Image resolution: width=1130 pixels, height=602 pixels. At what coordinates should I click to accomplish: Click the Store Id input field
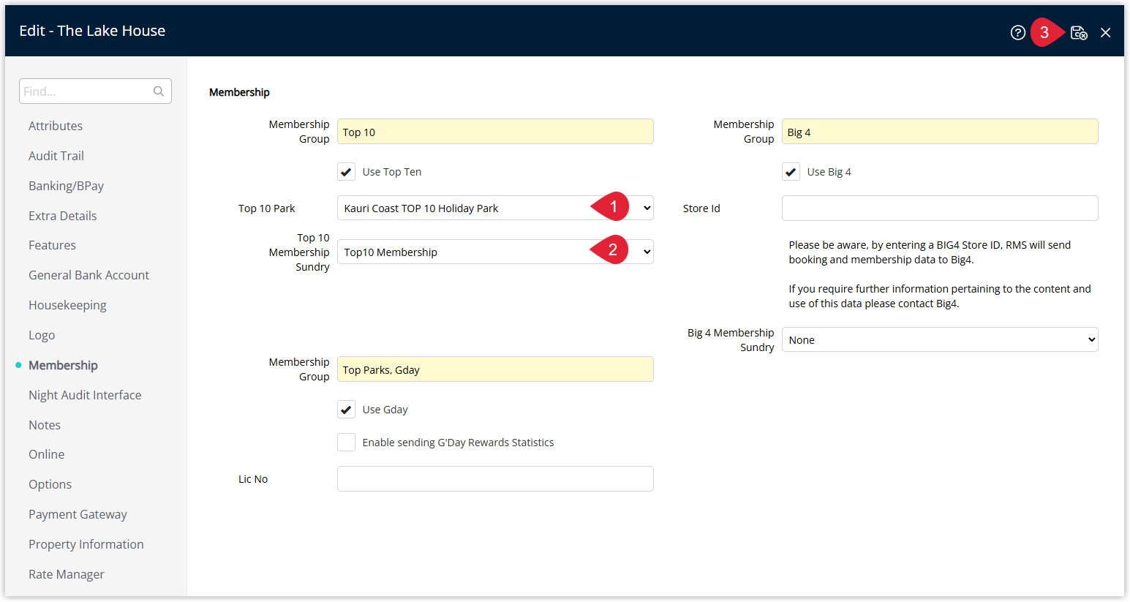940,208
